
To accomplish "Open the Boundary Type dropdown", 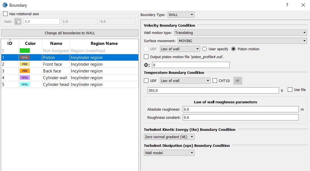I will [181, 15].
